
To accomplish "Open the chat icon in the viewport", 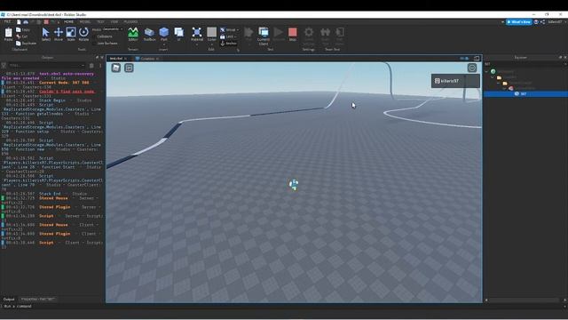I will [x=129, y=68].
